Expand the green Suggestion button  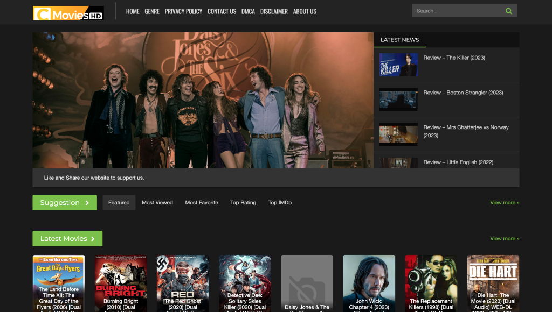tap(65, 203)
